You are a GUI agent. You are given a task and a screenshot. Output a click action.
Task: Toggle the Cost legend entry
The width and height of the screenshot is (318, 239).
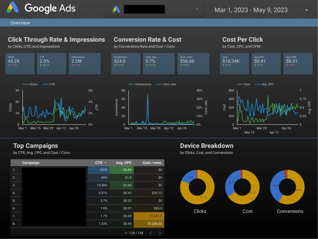click(244, 84)
